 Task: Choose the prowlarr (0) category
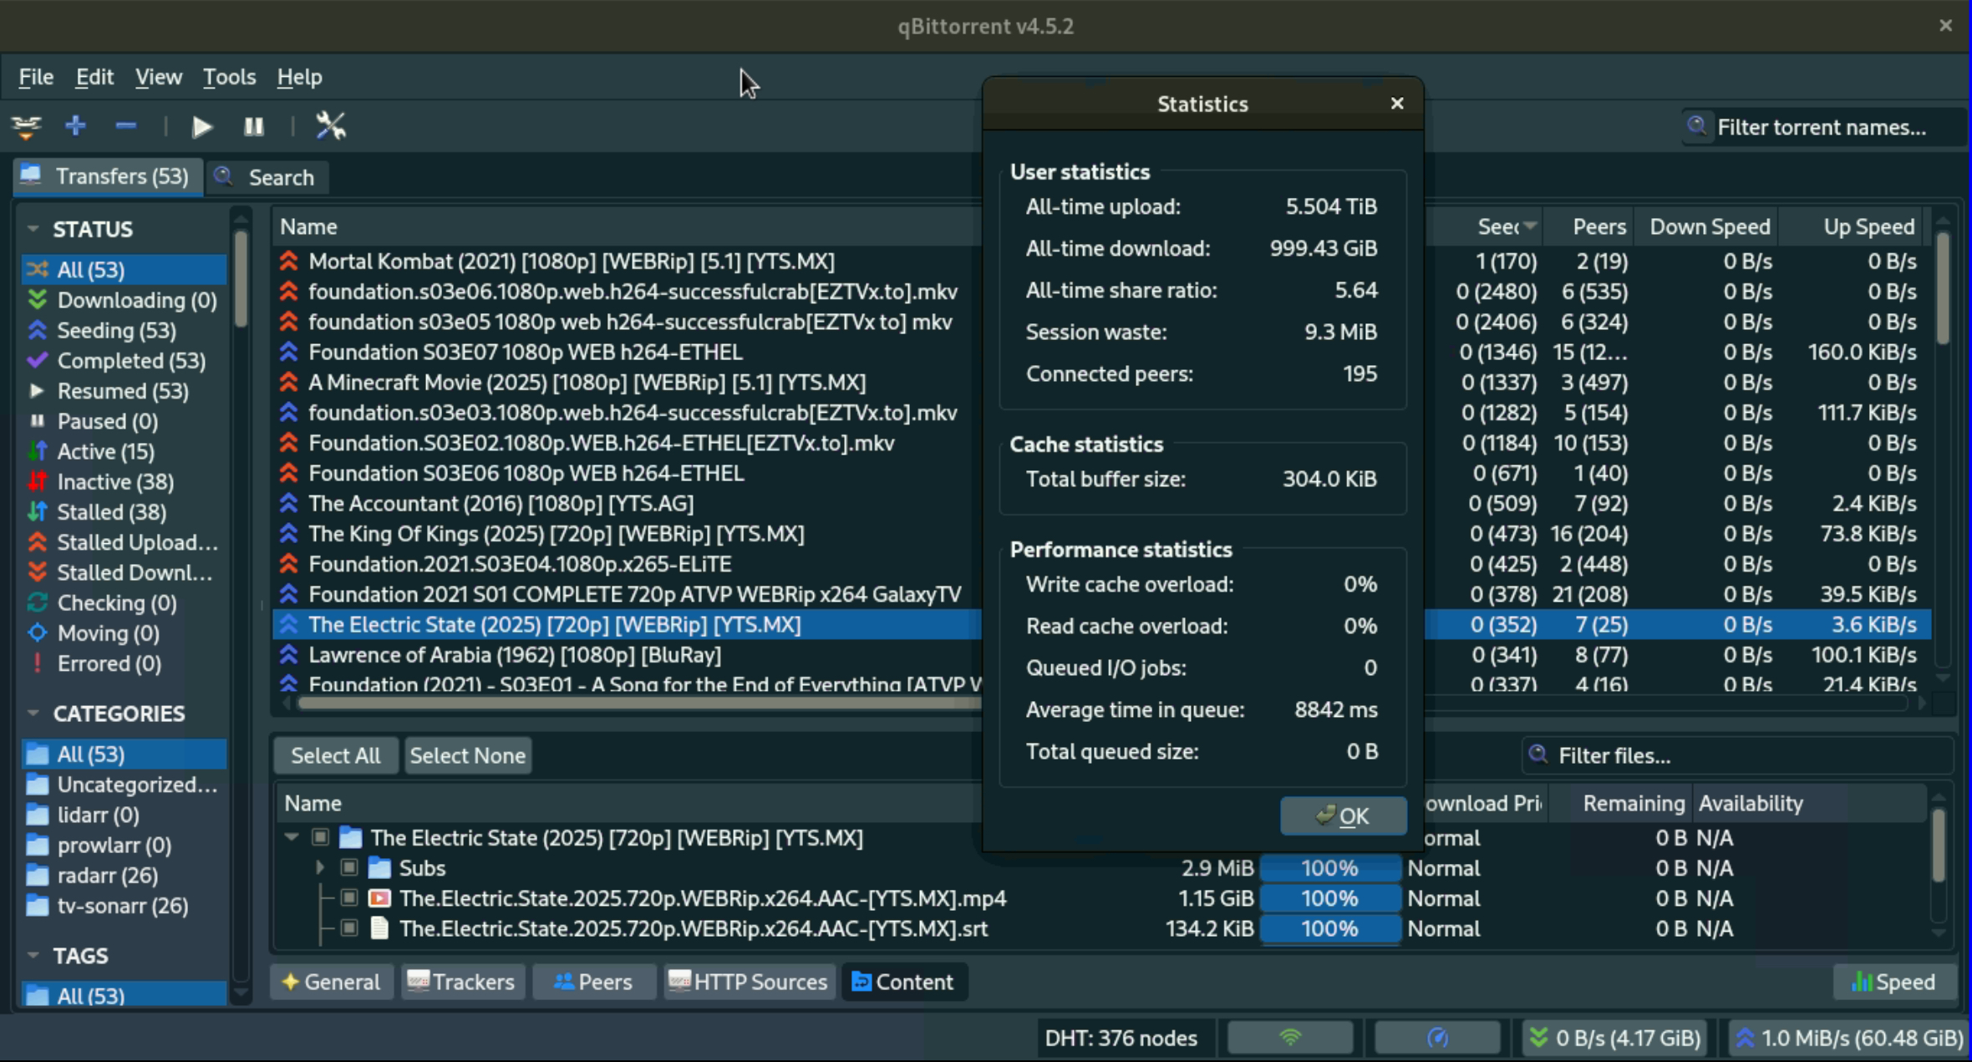coord(124,845)
